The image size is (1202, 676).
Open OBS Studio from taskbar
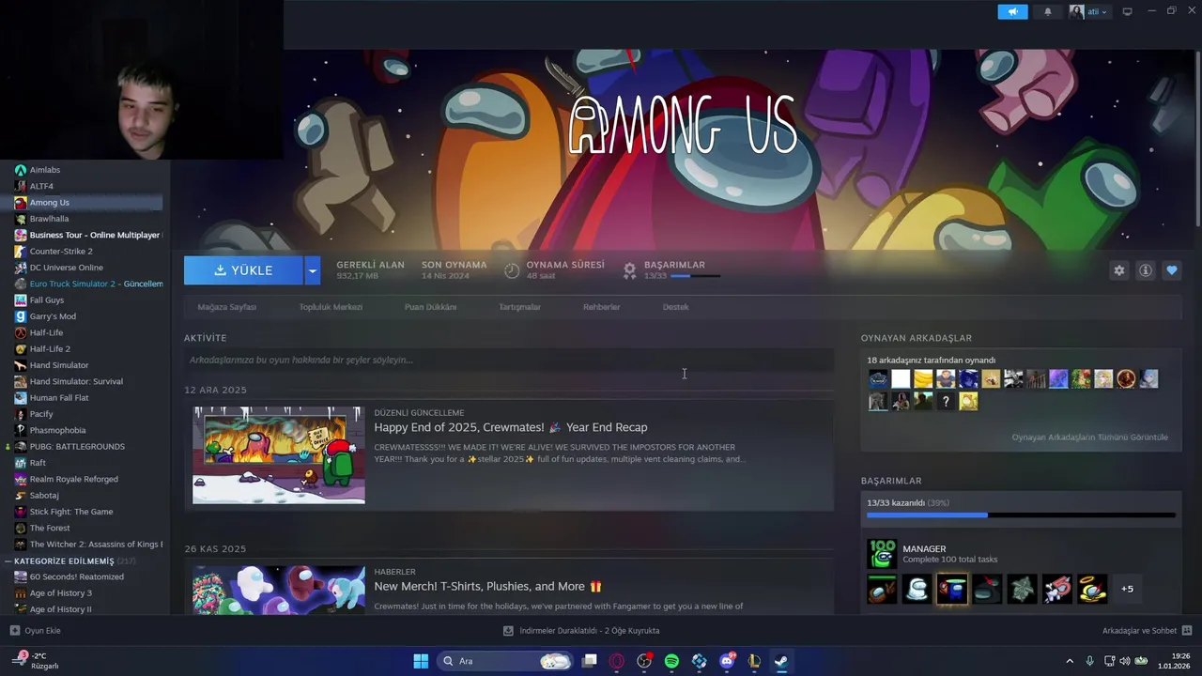pyautogui.click(x=644, y=661)
